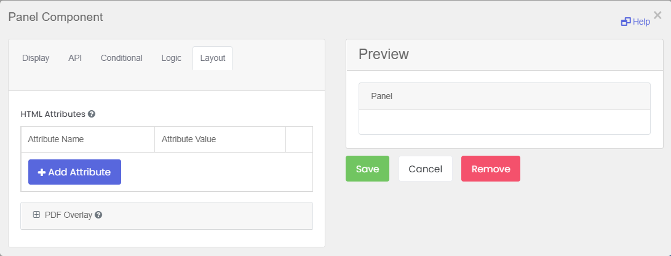Save the panel component settings

[x=368, y=169]
